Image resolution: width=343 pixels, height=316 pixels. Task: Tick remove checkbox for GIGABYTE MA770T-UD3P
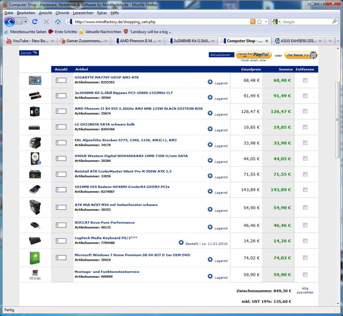point(305,80)
